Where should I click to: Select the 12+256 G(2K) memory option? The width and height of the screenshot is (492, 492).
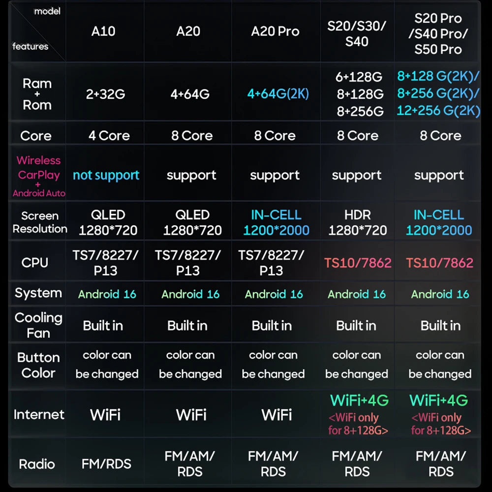pos(438,110)
